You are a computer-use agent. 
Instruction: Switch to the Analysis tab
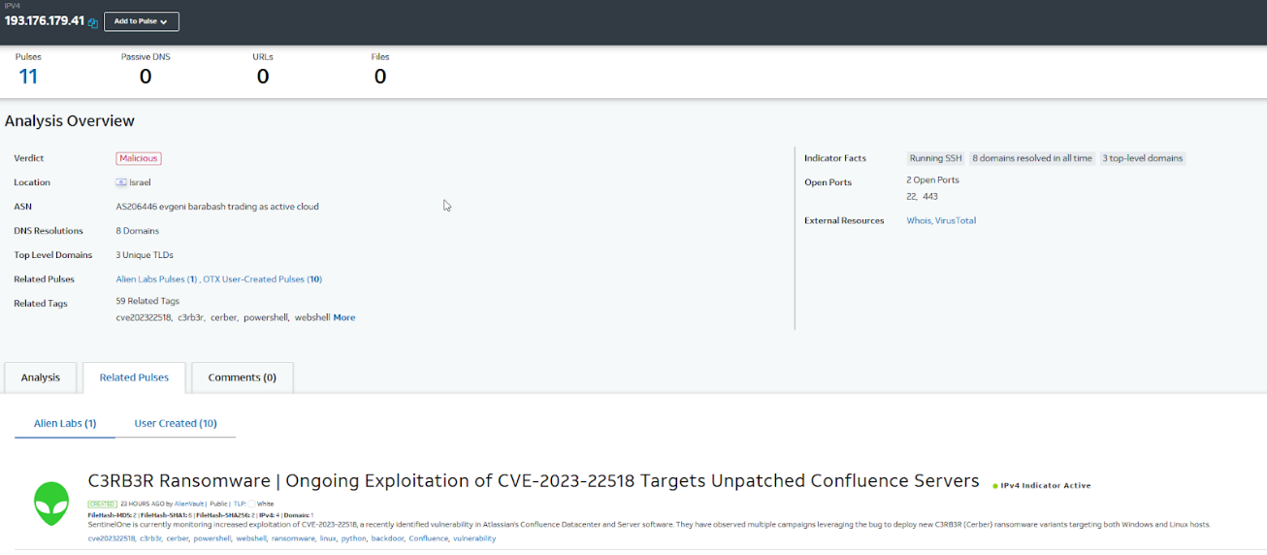[41, 377]
